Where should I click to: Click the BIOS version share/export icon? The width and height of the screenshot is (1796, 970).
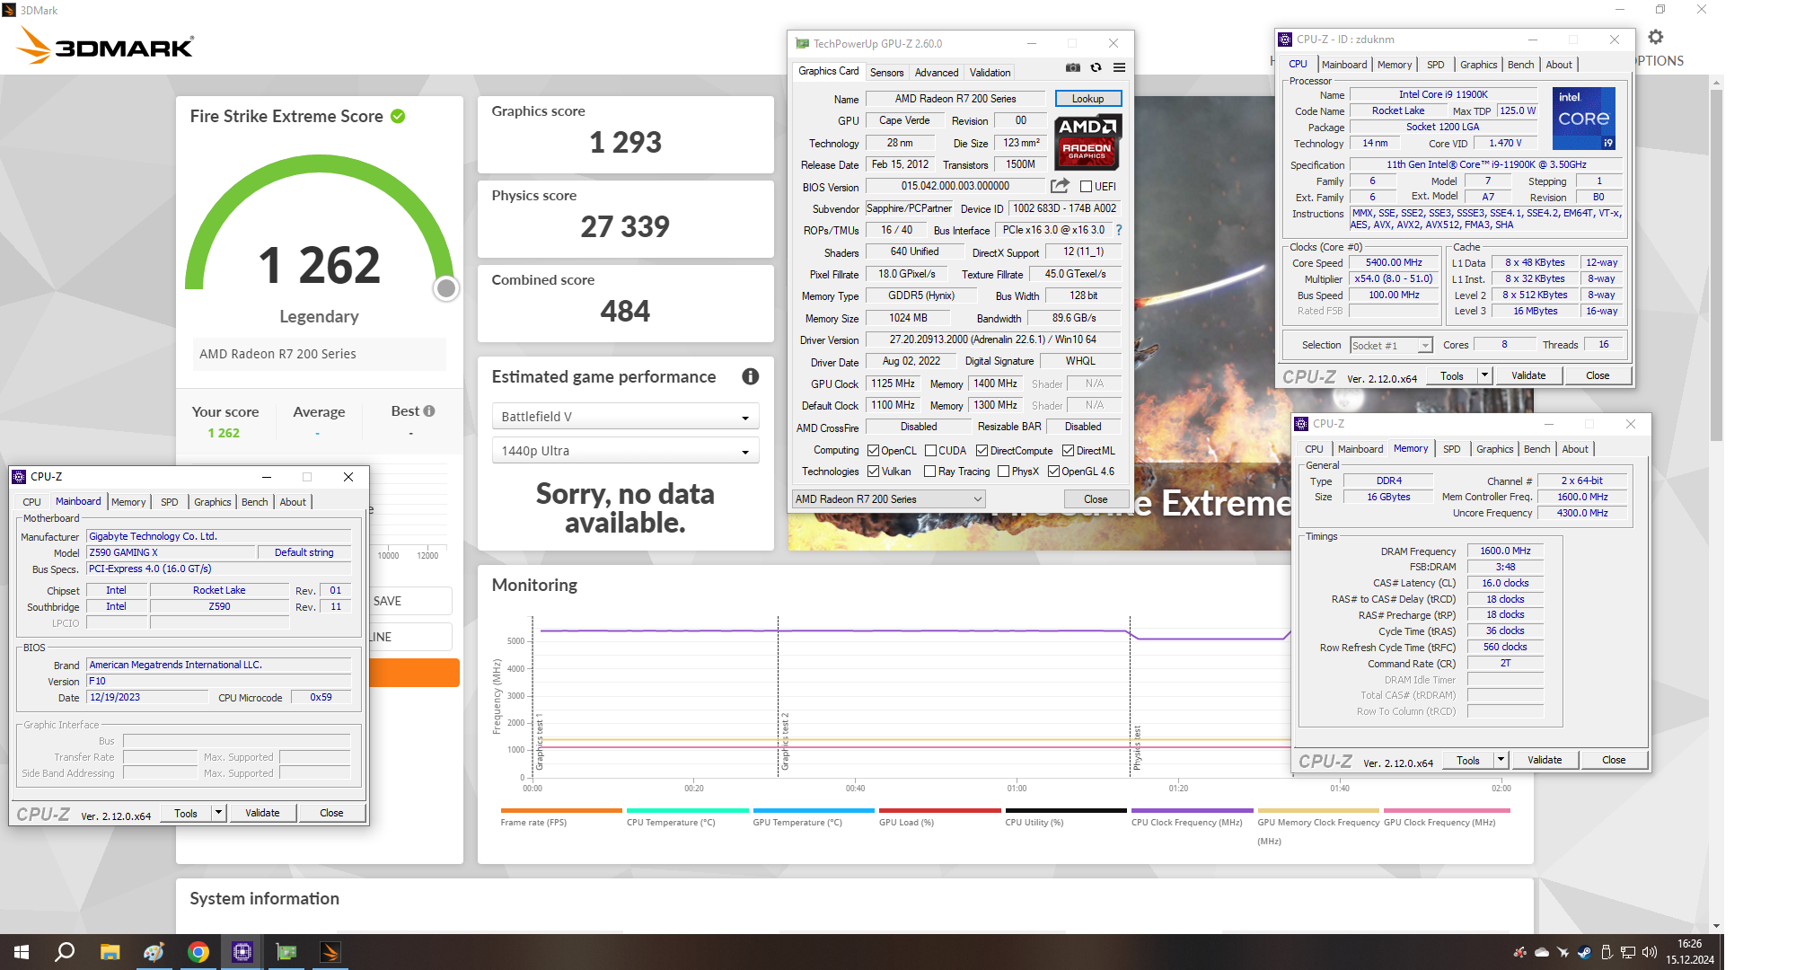coord(1061,186)
